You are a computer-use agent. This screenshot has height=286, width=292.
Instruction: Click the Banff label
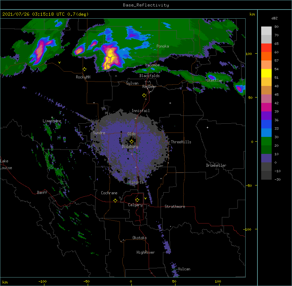(x=42, y=193)
